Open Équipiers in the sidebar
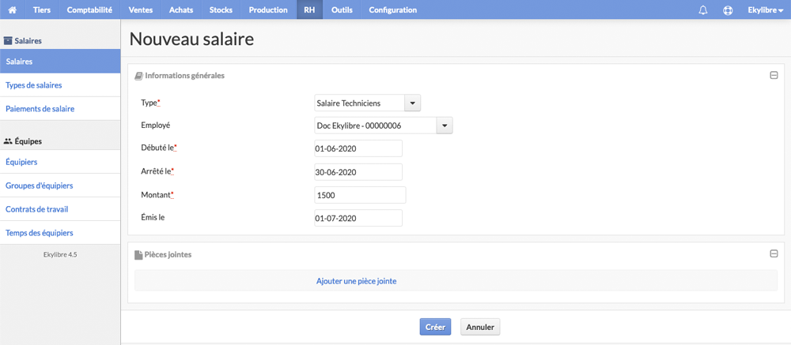 click(60, 162)
